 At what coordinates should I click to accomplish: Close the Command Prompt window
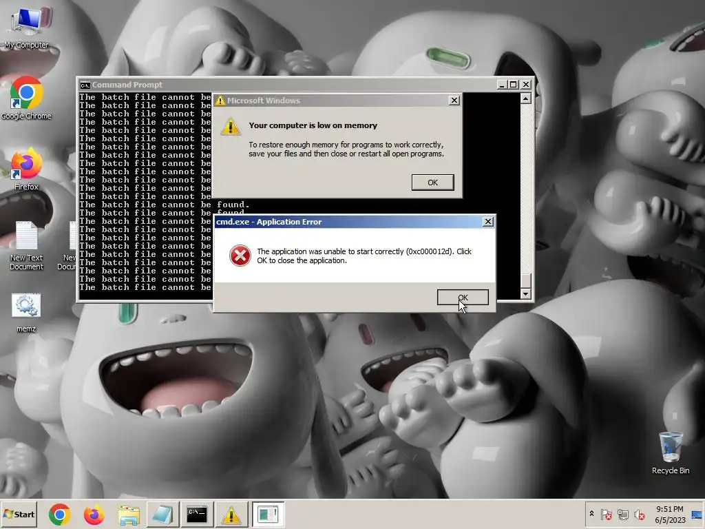(525, 85)
